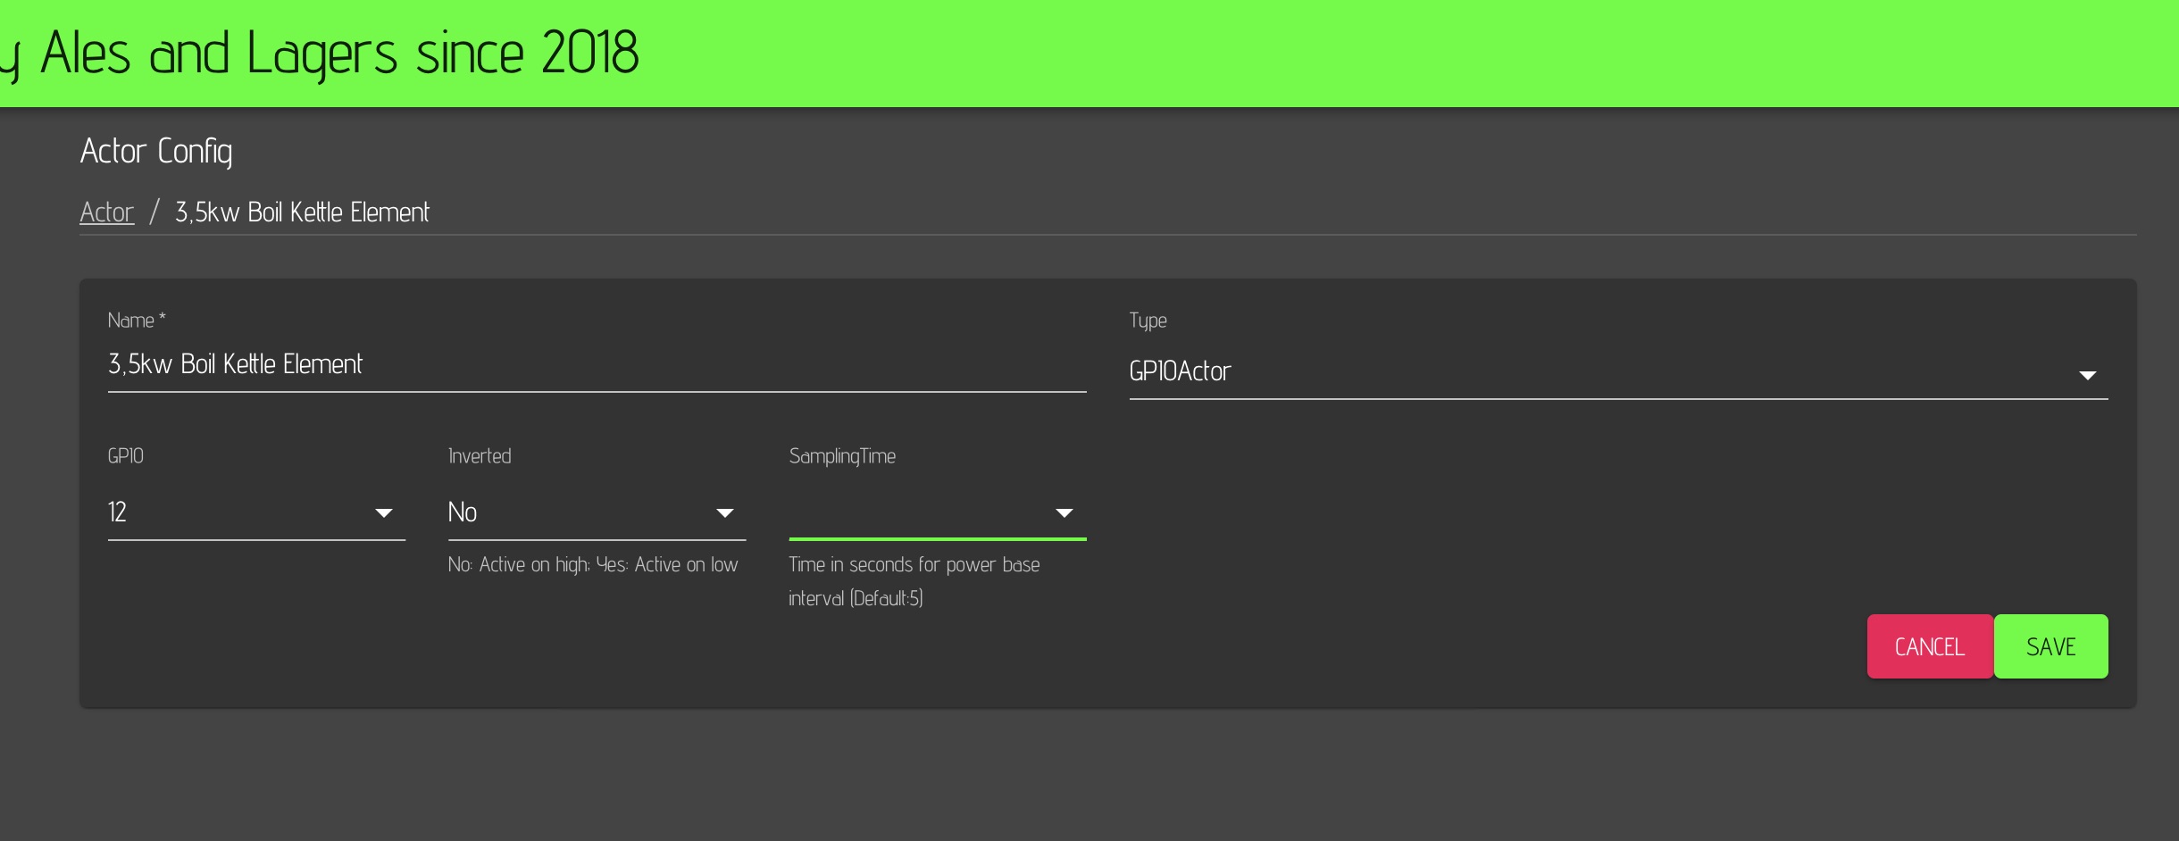Screen dimensions: 2179x841
Task: Click the current breadcrumb item after the slash
Action: point(302,212)
